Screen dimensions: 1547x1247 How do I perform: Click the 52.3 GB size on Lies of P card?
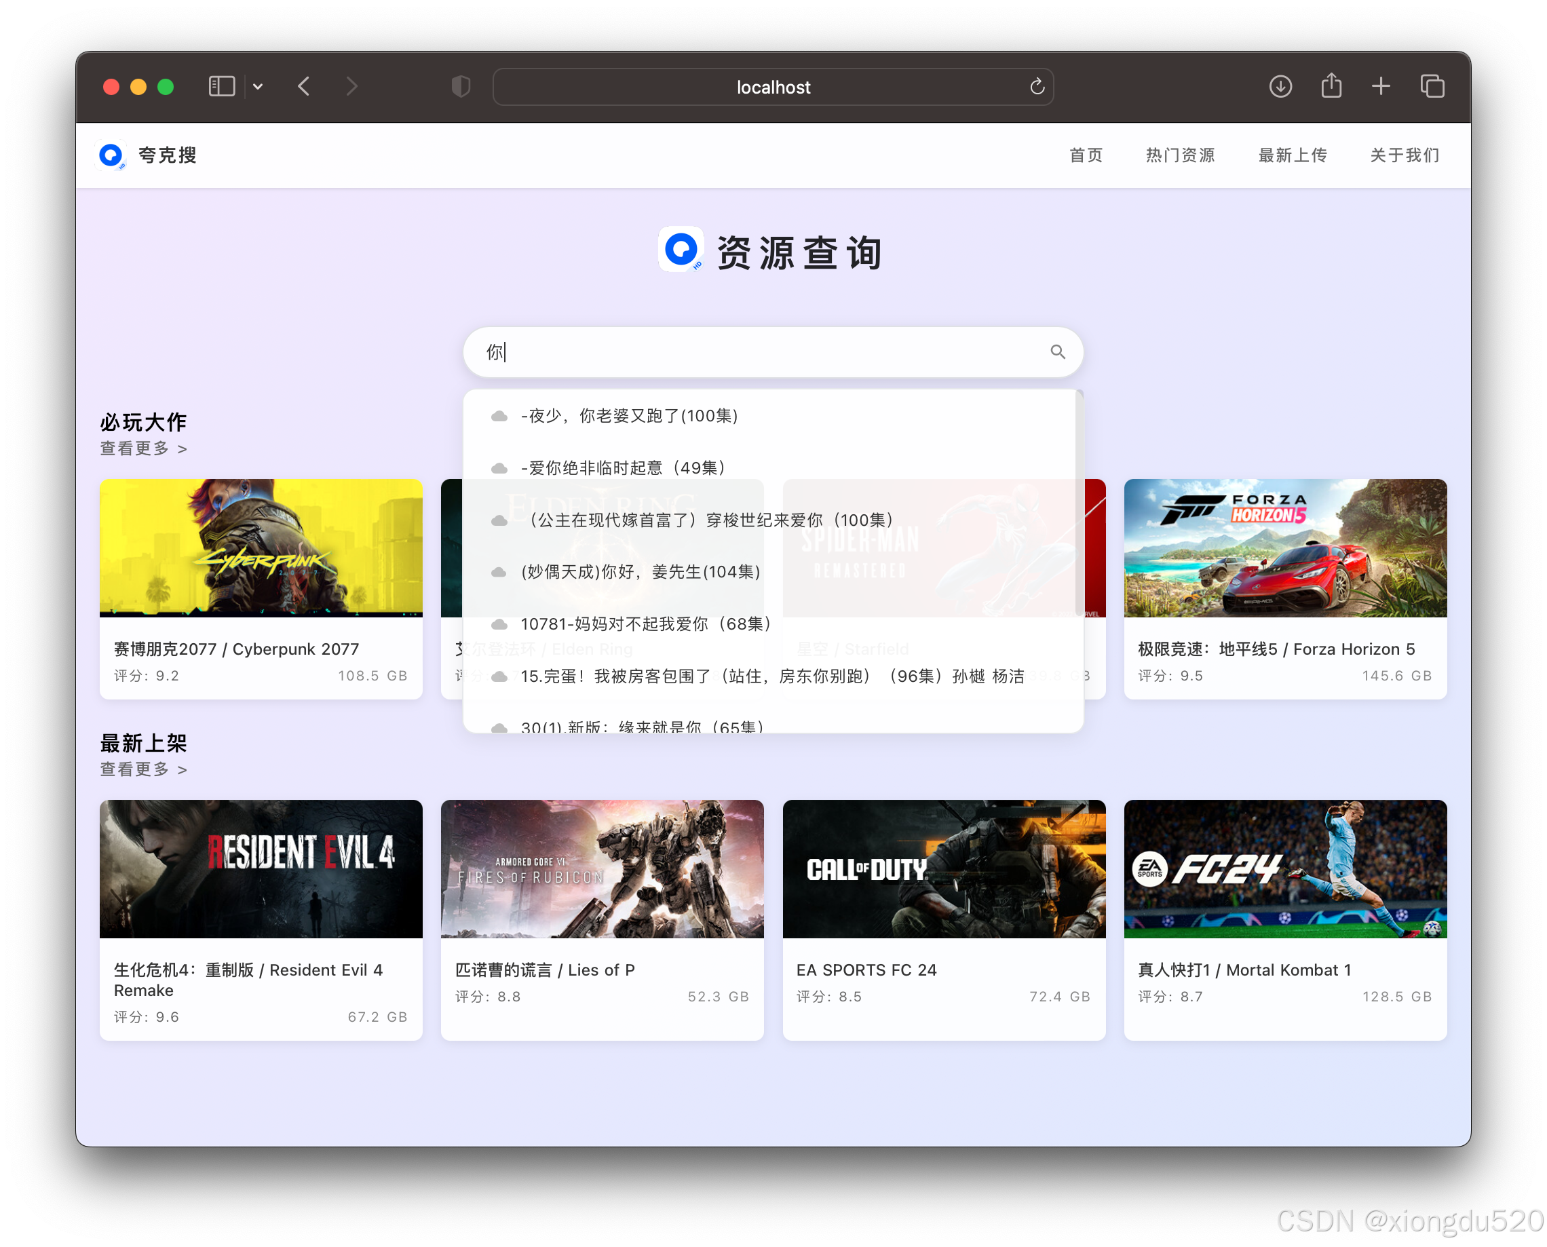coord(718,996)
